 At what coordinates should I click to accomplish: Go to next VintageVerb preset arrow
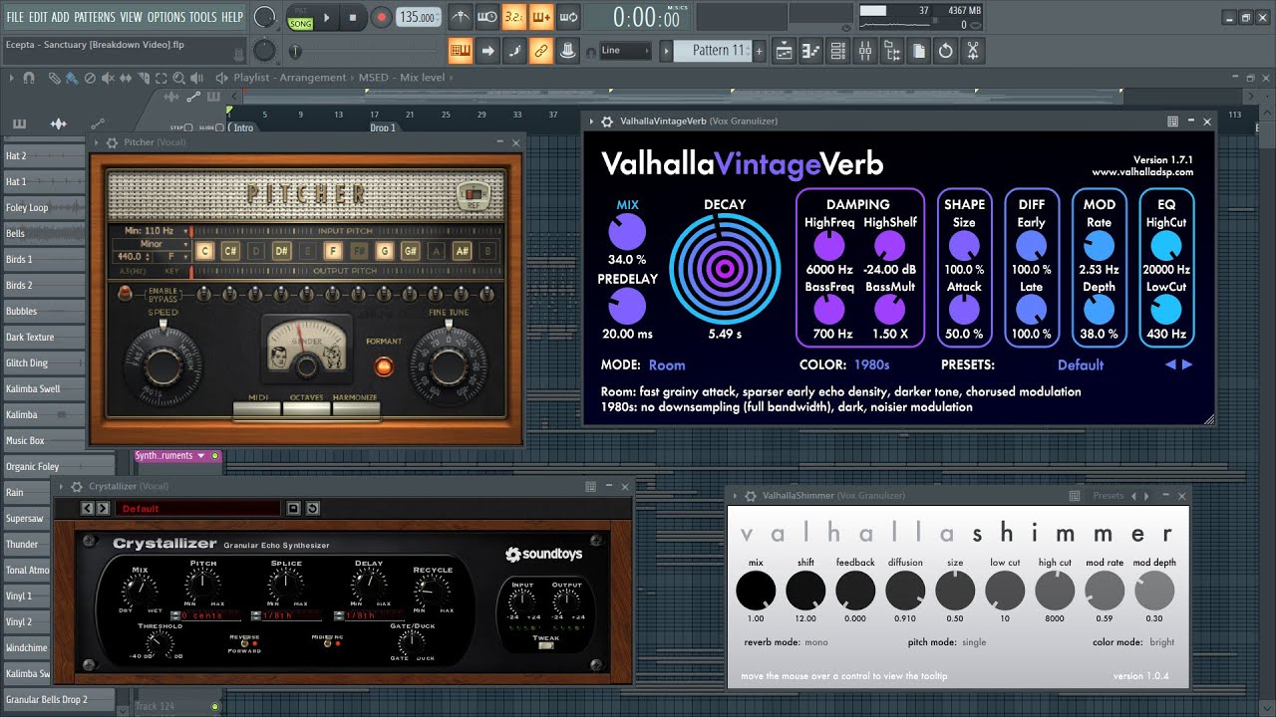coord(1187,364)
